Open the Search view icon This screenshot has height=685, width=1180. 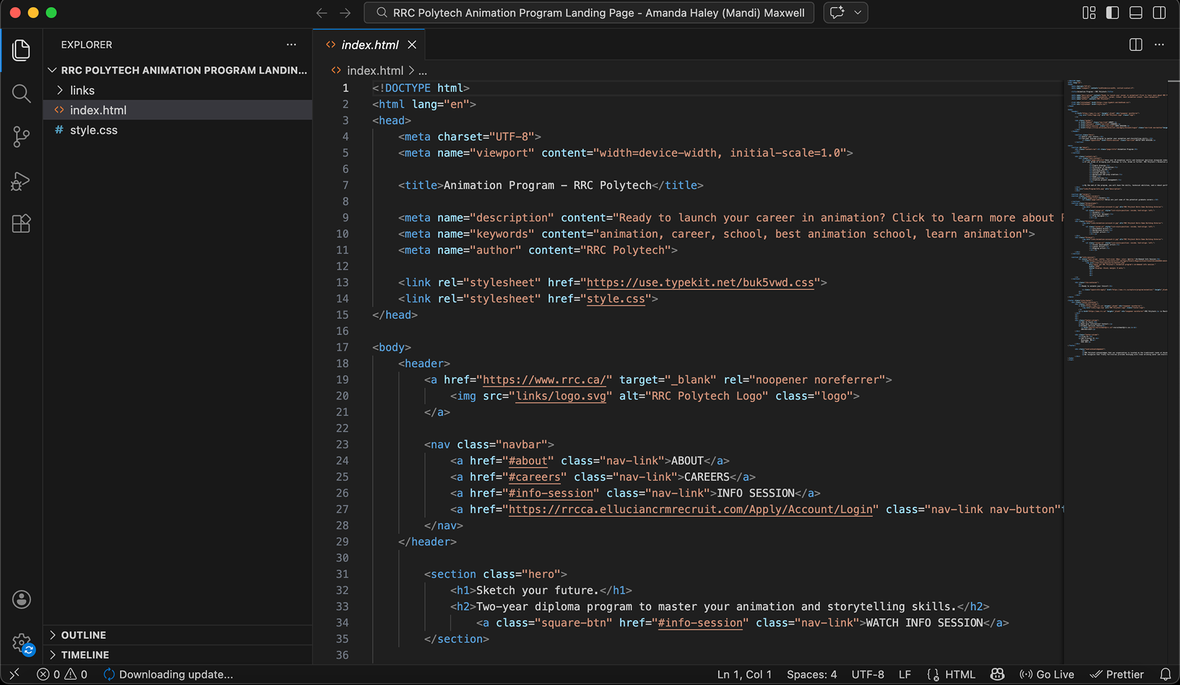click(x=21, y=93)
